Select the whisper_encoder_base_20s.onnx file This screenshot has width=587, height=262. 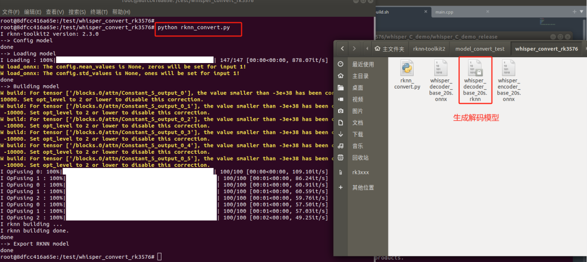click(x=509, y=80)
